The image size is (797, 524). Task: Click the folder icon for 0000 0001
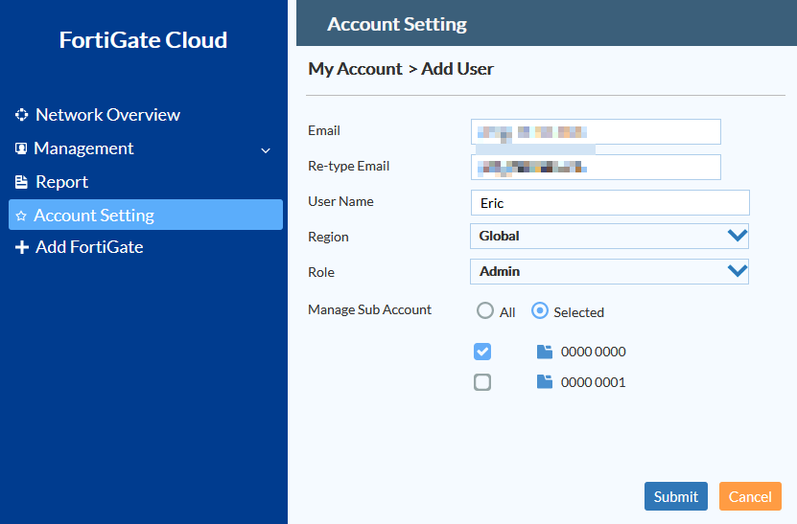tap(545, 382)
